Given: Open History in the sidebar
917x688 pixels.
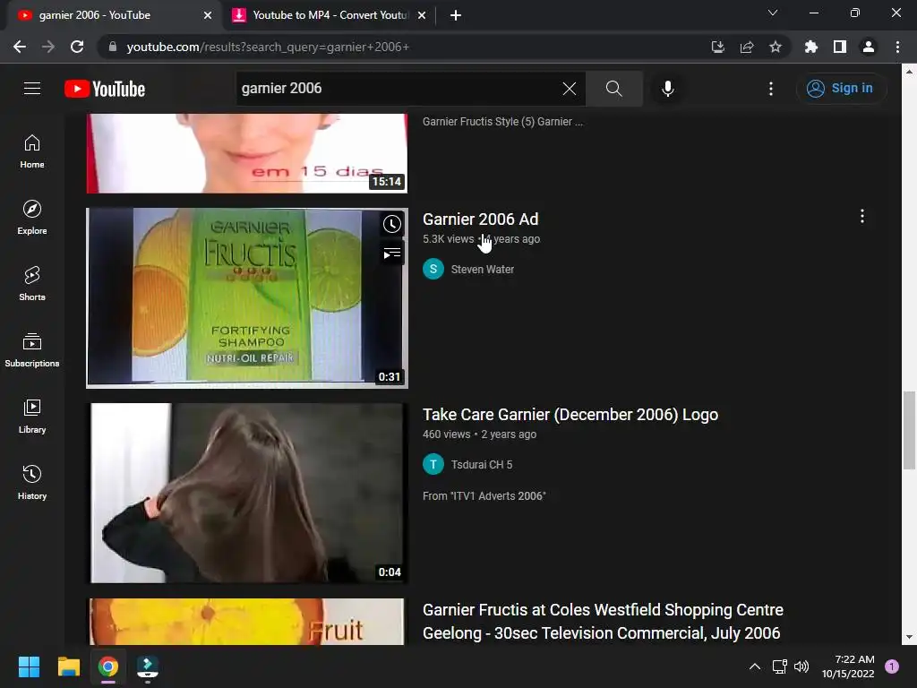Looking at the screenshot, I should (x=32, y=483).
